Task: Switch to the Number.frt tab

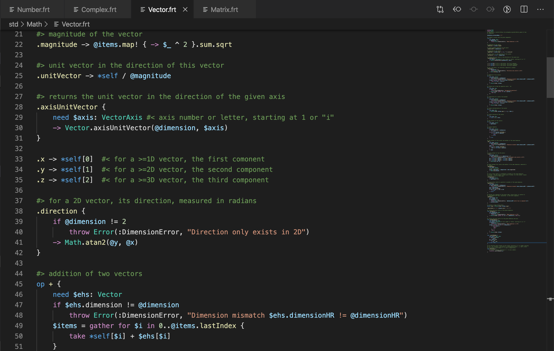Action: pos(33,10)
